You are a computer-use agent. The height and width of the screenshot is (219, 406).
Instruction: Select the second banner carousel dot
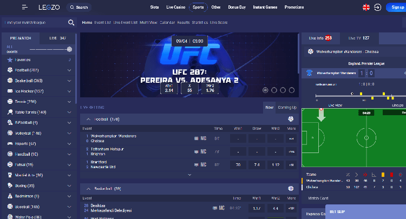tap(274, 90)
